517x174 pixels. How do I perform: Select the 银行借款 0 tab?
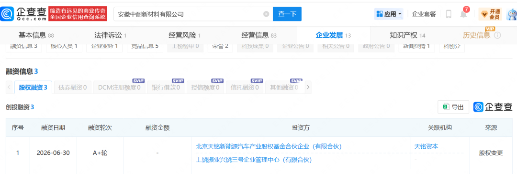click(166, 87)
